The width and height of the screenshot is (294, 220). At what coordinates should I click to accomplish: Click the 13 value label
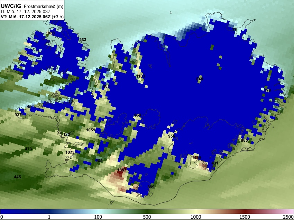pyautogui.click(x=71, y=101)
